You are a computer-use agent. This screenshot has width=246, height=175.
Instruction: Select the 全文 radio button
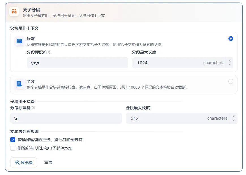pyautogui.click(x=231, y=81)
